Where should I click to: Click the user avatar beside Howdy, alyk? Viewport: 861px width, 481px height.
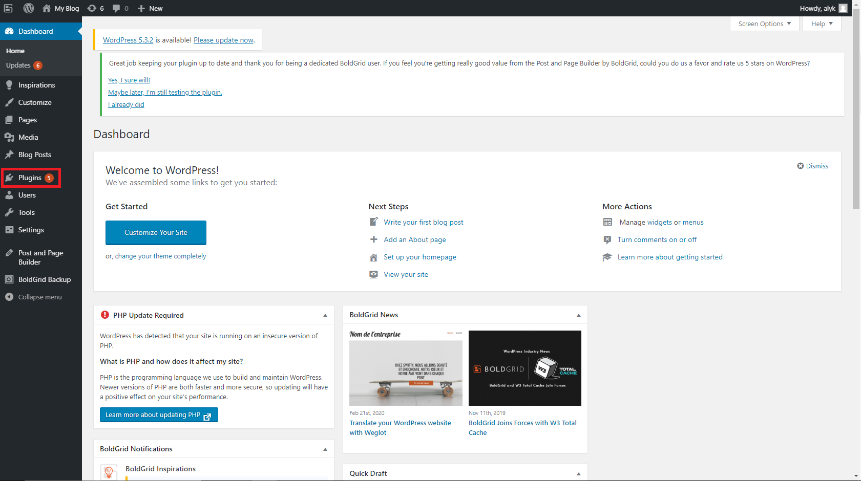point(843,8)
